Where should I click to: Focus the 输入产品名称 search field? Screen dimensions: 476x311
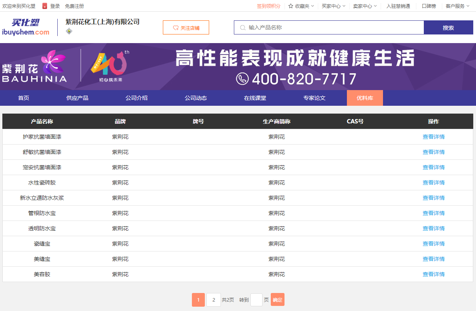click(x=329, y=27)
